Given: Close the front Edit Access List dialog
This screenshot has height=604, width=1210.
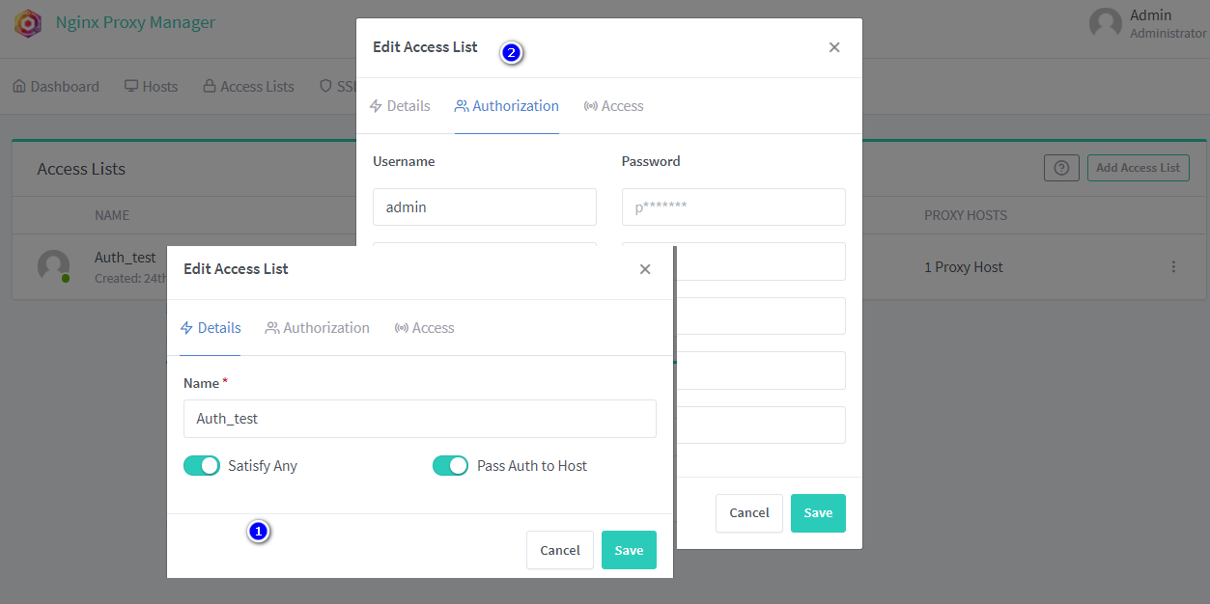Looking at the screenshot, I should click(645, 269).
